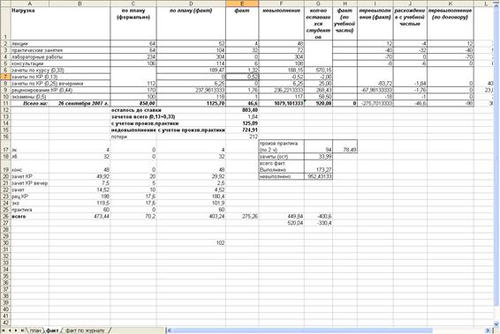Click the "570,15" cell

[x=318, y=70]
